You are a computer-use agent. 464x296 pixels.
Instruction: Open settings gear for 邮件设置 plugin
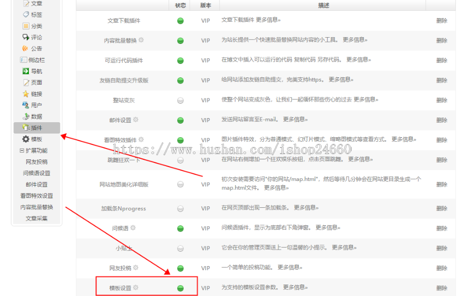click(x=136, y=120)
